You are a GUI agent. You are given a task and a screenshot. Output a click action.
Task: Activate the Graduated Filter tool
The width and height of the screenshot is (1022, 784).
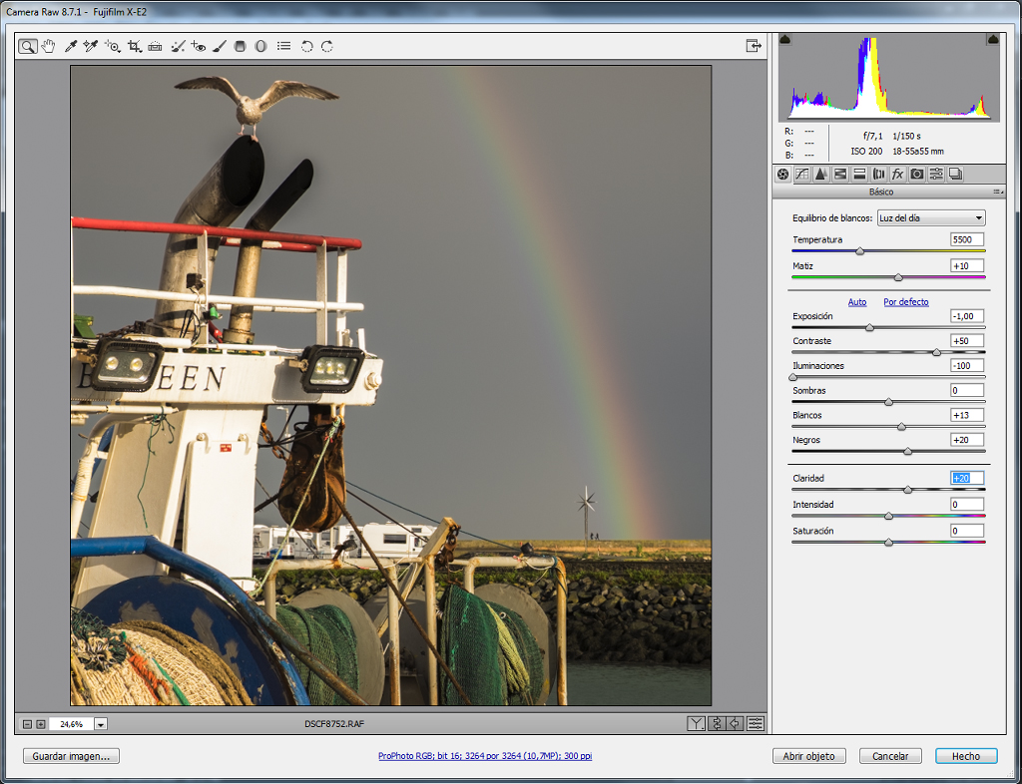coord(240,46)
